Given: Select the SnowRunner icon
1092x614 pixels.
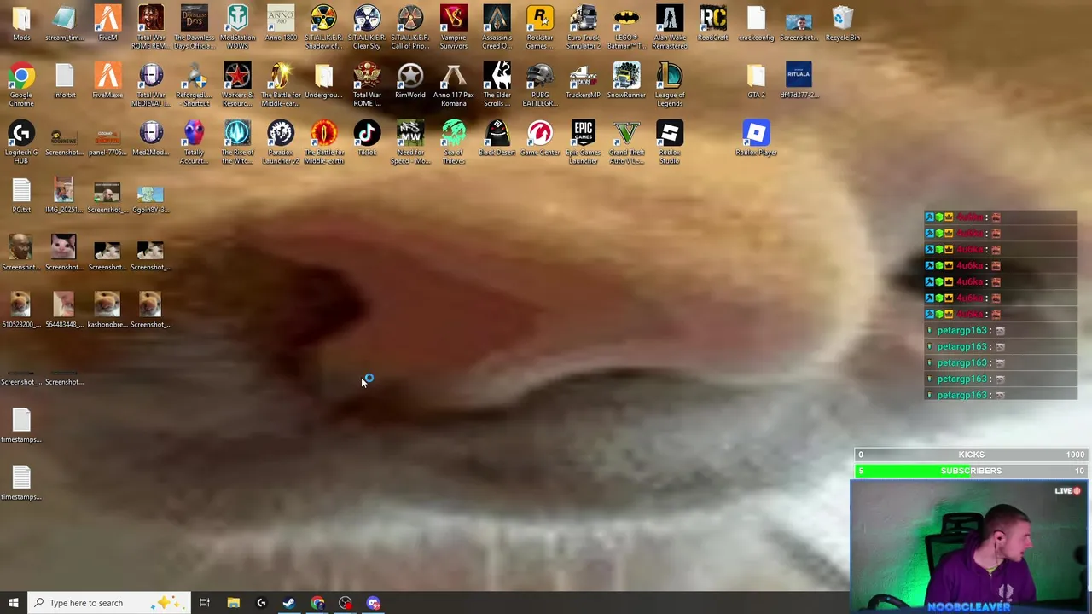Looking at the screenshot, I should pyautogui.click(x=626, y=81).
